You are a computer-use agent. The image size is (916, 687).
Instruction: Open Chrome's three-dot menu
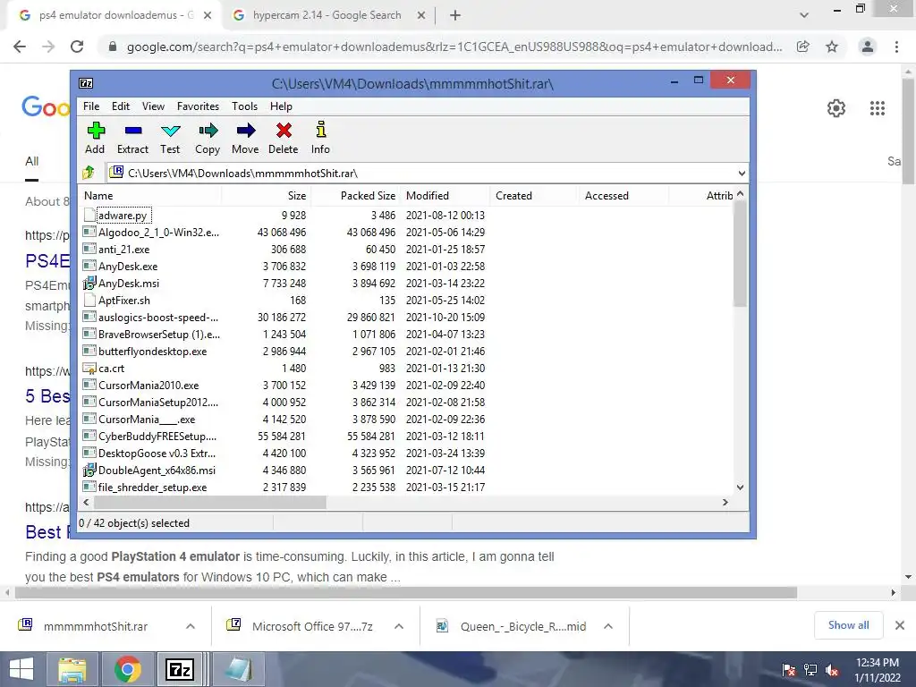click(x=896, y=47)
